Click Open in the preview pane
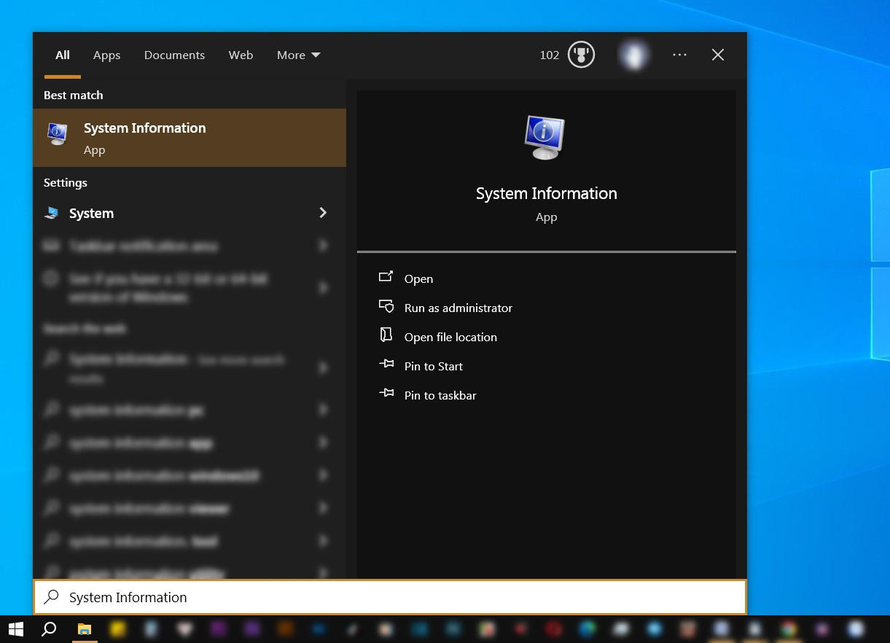Image resolution: width=890 pixels, height=643 pixels. tap(418, 279)
